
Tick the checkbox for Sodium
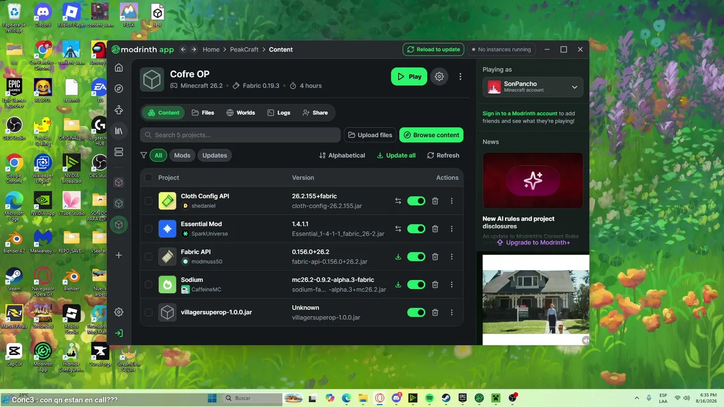point(148,284)
